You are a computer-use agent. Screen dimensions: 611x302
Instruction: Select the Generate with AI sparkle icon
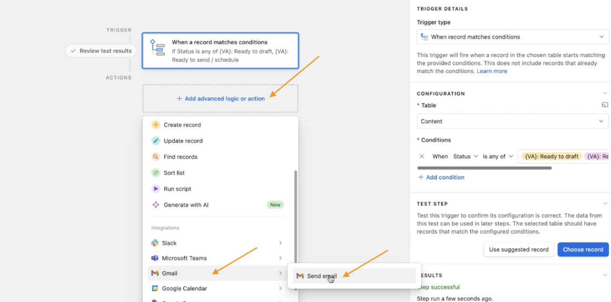(155, 205)
